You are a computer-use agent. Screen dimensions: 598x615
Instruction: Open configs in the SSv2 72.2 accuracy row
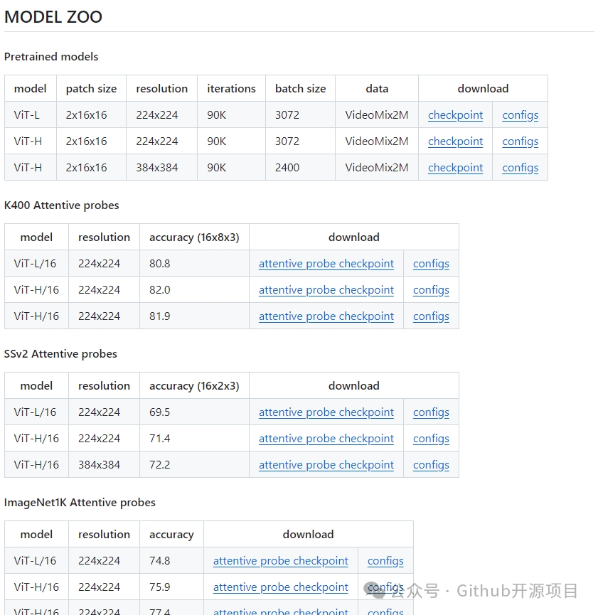431,465
